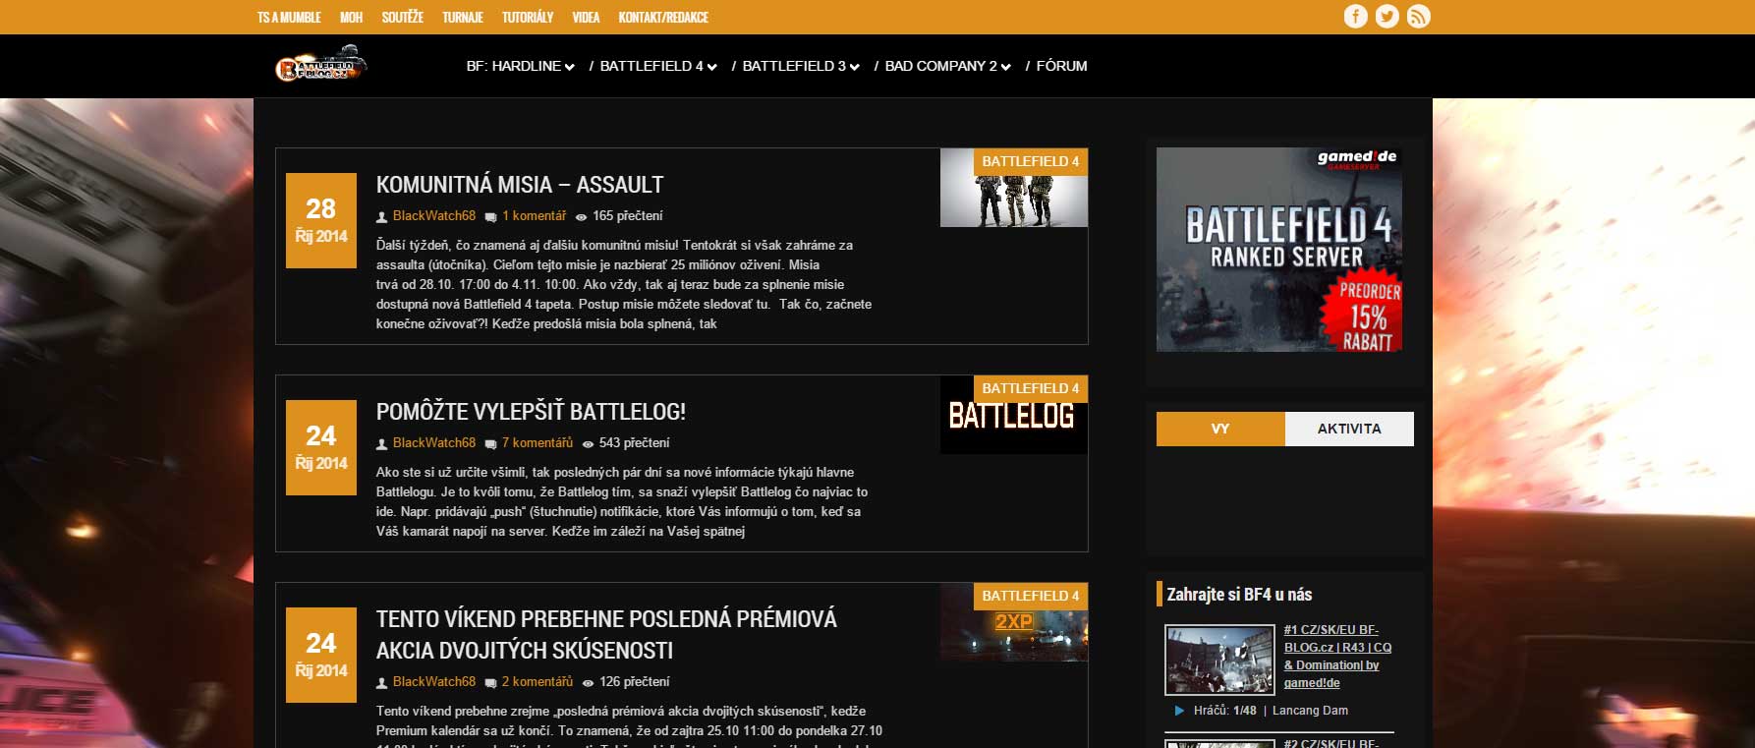
Task: Click the 28 Říj 2014 date badge
Action: tap(320, 221)
